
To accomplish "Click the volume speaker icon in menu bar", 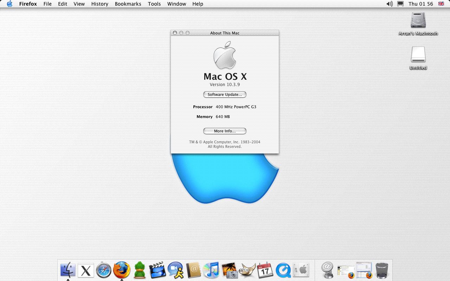I will pos(390,4).
